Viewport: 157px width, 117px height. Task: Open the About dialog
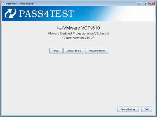coord(56,51)
